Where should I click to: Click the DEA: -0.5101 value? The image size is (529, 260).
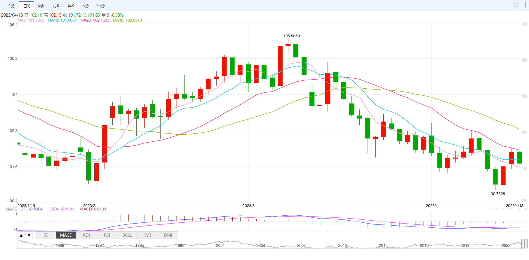(x=62, y=209)
